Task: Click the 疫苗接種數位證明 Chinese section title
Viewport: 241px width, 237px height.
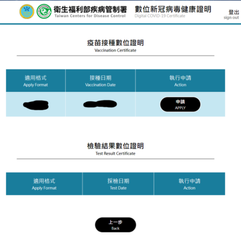Action: click(x=115, y=43)
